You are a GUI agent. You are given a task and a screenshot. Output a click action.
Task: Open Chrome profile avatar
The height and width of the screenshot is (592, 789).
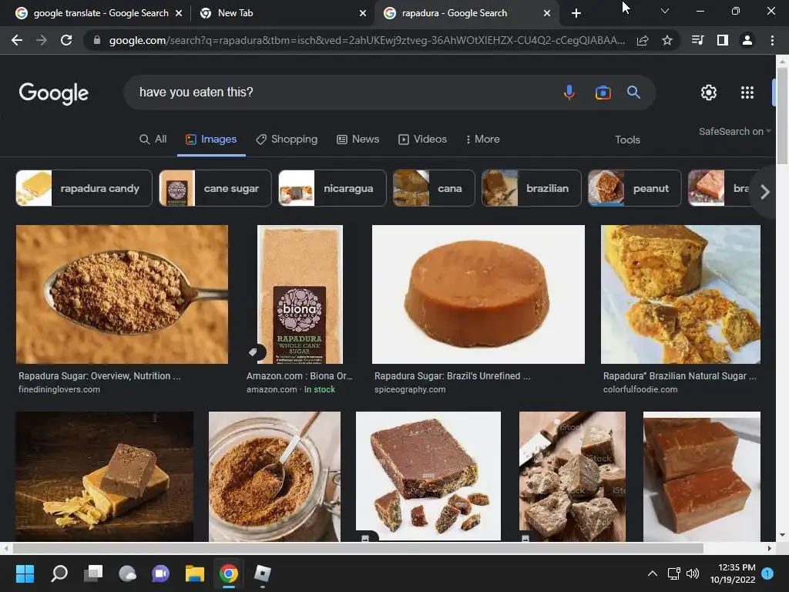click(747, 40)
